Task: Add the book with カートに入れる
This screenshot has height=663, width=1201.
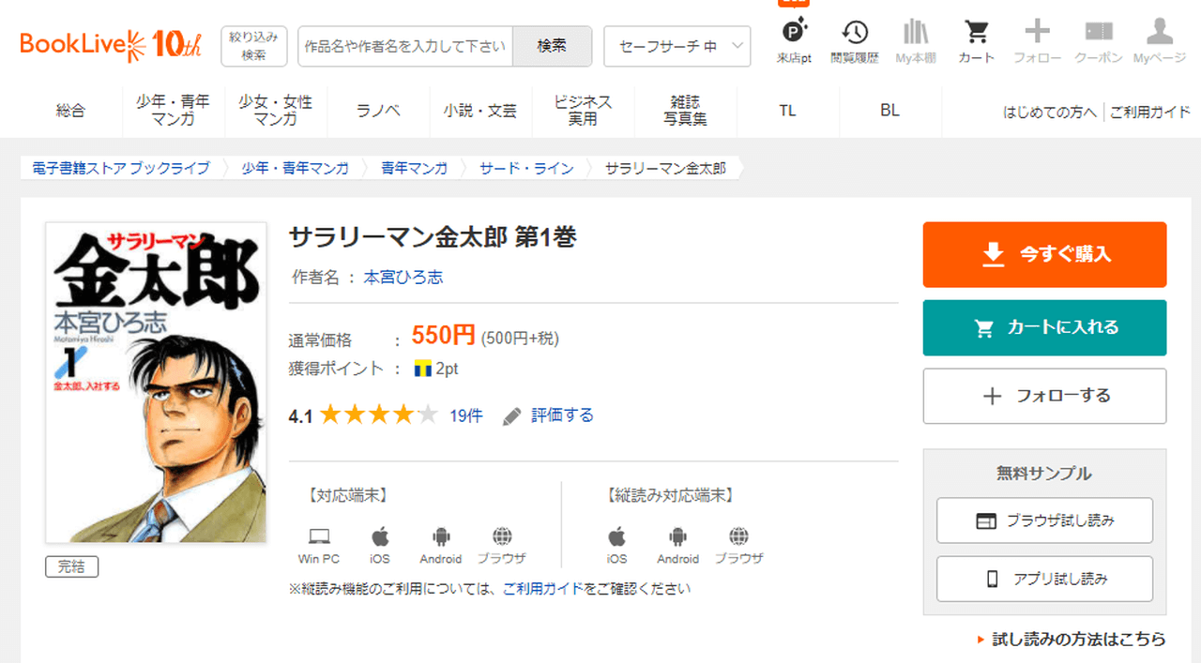Action: click(x=1044, y=327)
